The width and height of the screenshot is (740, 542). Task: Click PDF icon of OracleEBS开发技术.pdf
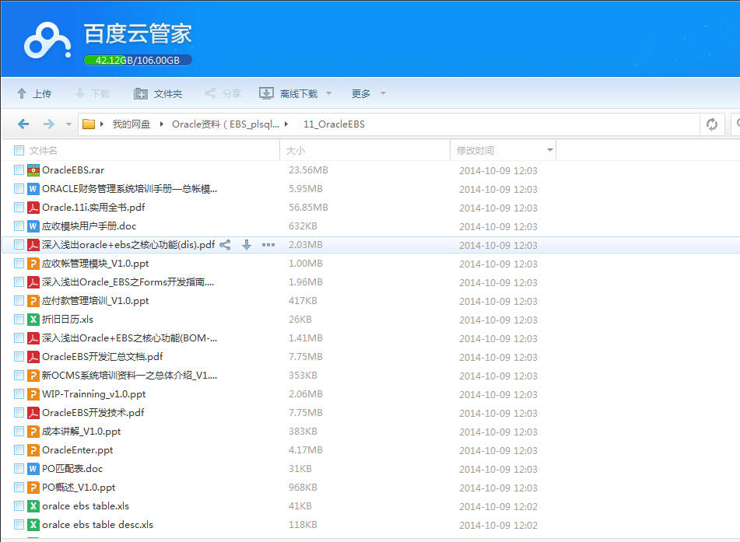33,413
